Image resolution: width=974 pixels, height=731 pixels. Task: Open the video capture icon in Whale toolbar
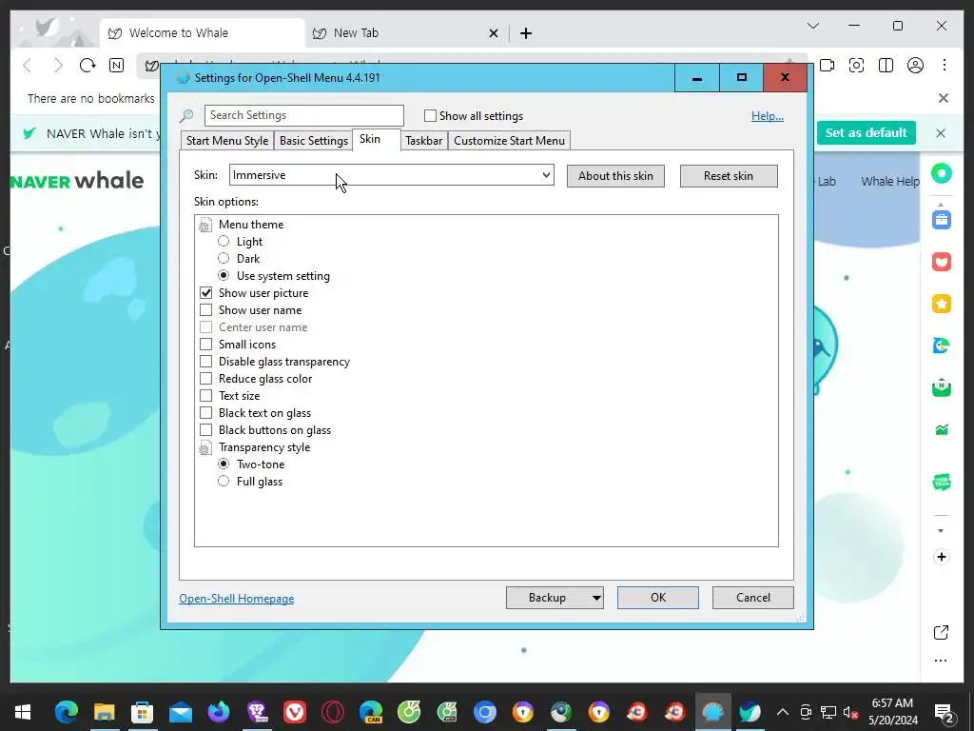[827, 66]
